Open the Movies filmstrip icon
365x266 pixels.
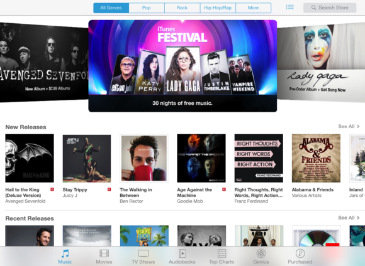[104, 253]
